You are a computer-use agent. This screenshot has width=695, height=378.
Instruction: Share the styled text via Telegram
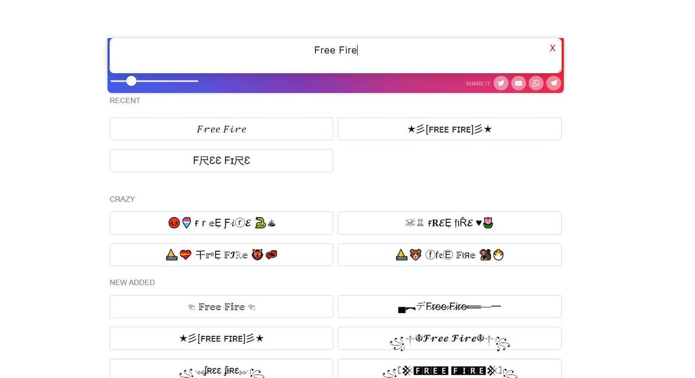click(554, 83)
